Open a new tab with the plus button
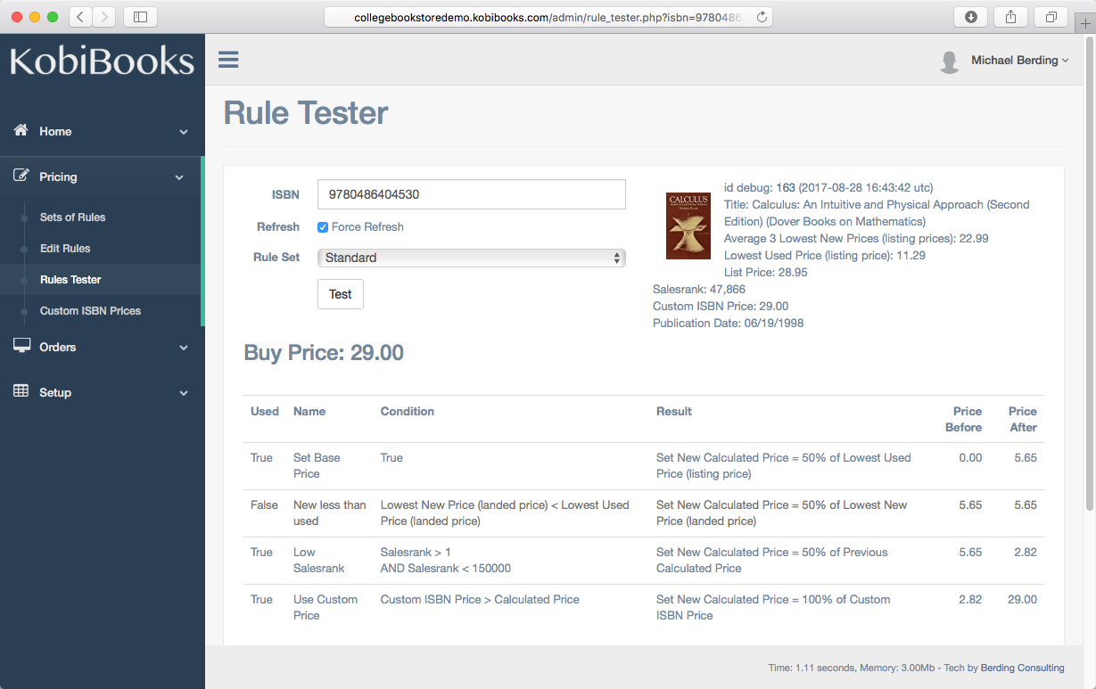Viewport: 1096px width, 689px height. [1085, 24]
